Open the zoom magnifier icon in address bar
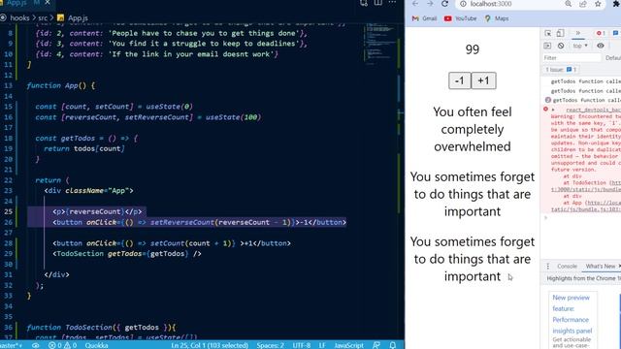The image size is (621, 349). pyautogui.click(x=569, y=4)
